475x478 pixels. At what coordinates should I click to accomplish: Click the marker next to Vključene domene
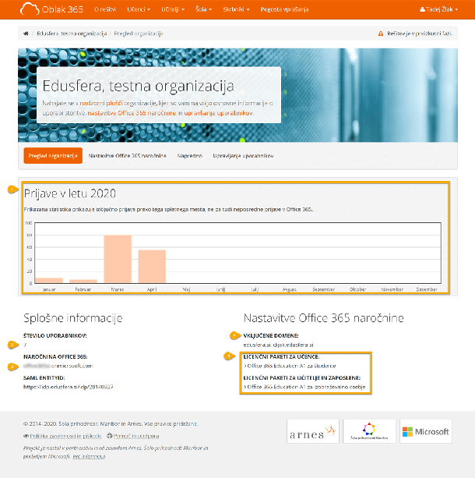pos(233,335)
